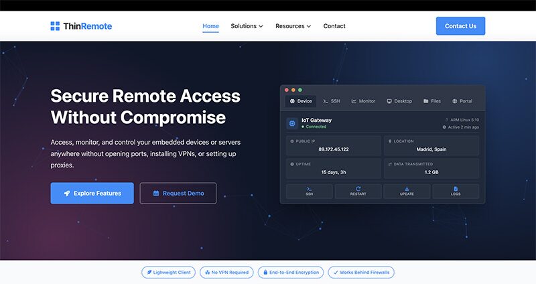
Task: Switch to the Desktop tab
Action: pos(399,101)
